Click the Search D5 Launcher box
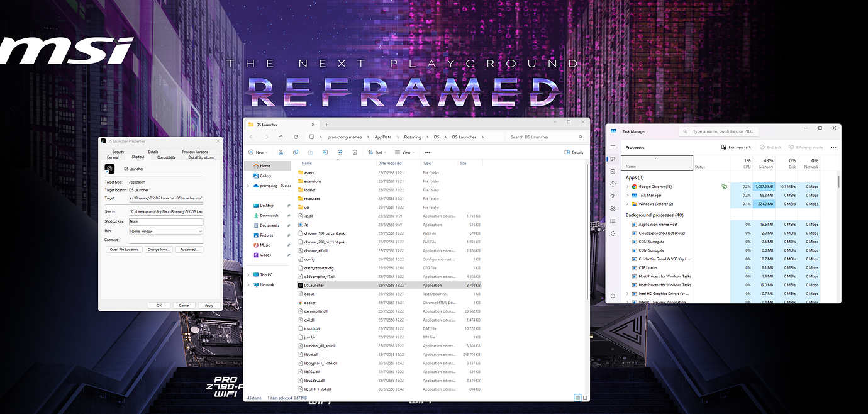 (x=544, y=137)
